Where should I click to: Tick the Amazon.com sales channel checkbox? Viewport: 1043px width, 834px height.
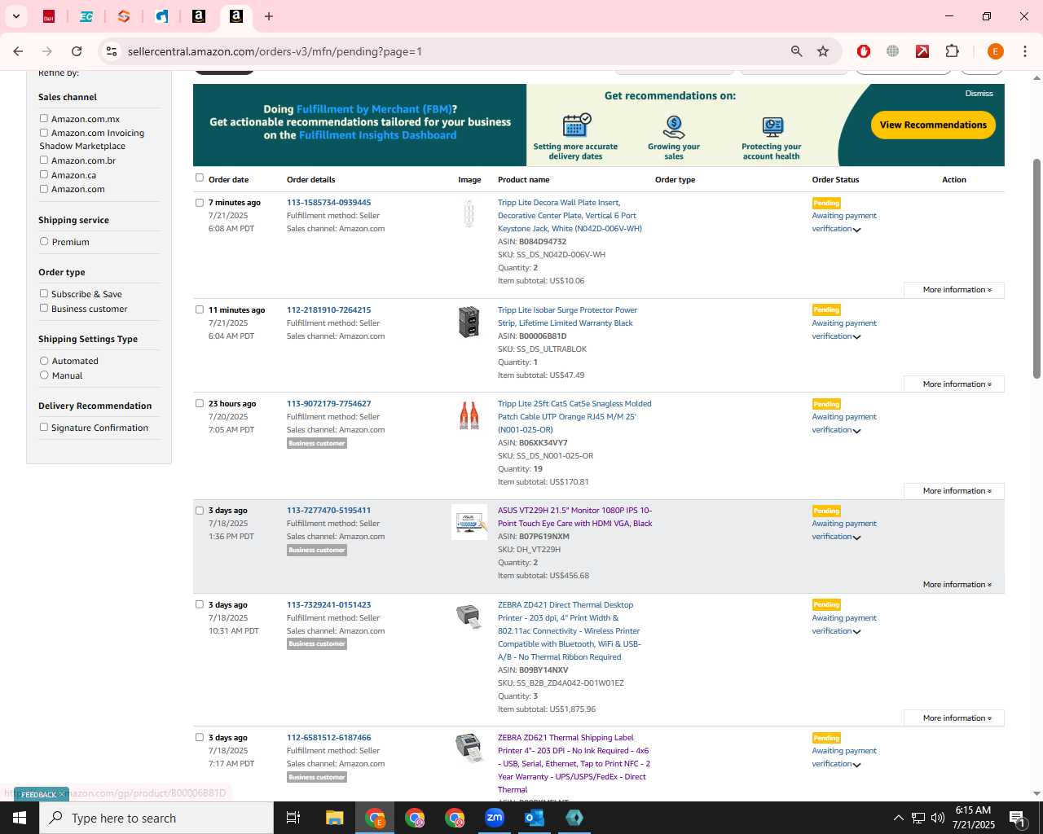pos(44,189)
